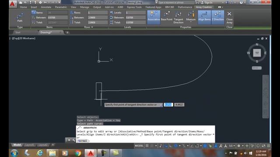
Task: Click the Workspace switching gear icon
Action: click(239, 146)
